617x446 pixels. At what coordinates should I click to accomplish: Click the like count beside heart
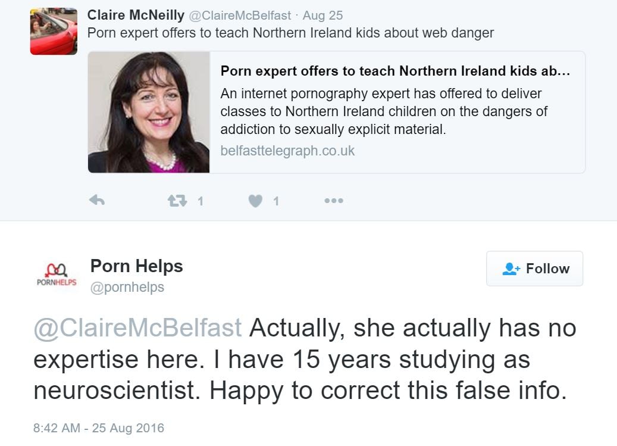coord(275,202)
